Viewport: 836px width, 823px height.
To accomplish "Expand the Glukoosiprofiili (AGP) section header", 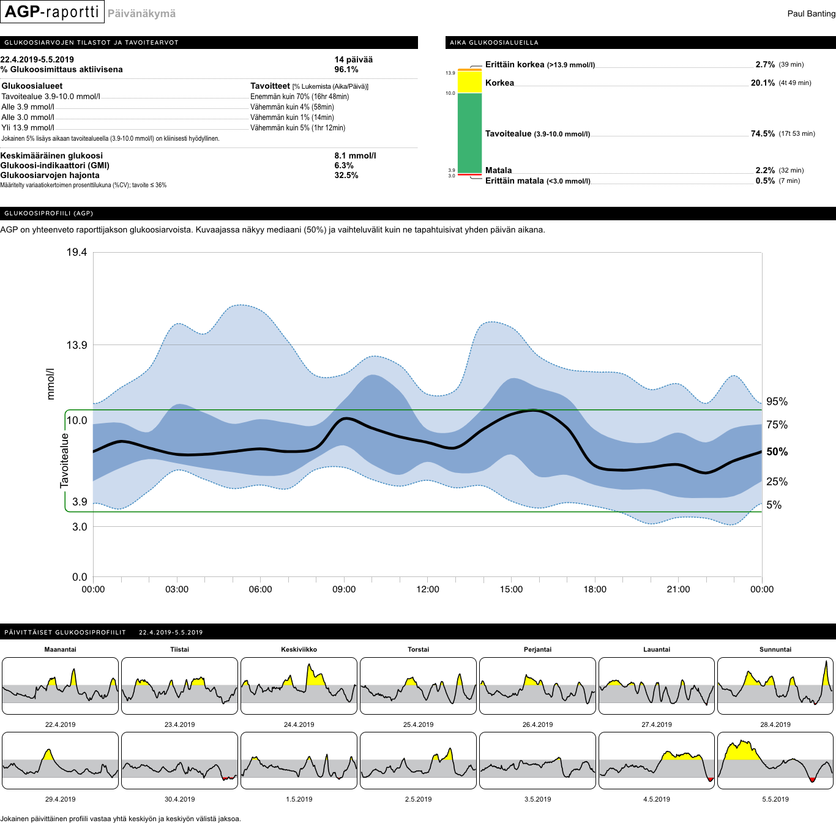I will (x=49, y=214).
